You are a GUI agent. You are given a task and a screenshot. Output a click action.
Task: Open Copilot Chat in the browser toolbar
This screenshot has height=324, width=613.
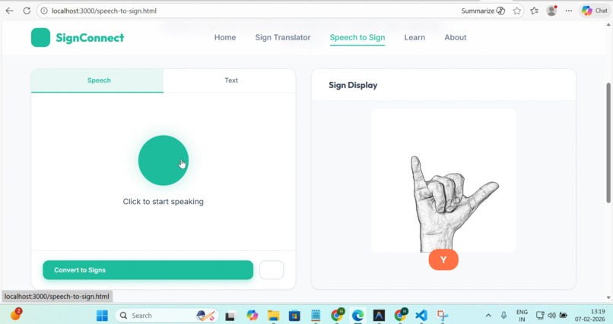[x=594, y=11]
